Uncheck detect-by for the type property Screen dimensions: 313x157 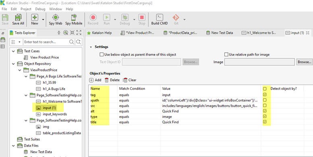click(x=265, y=116)
